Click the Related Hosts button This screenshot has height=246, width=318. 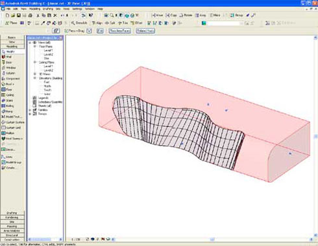tap(145, 31)
